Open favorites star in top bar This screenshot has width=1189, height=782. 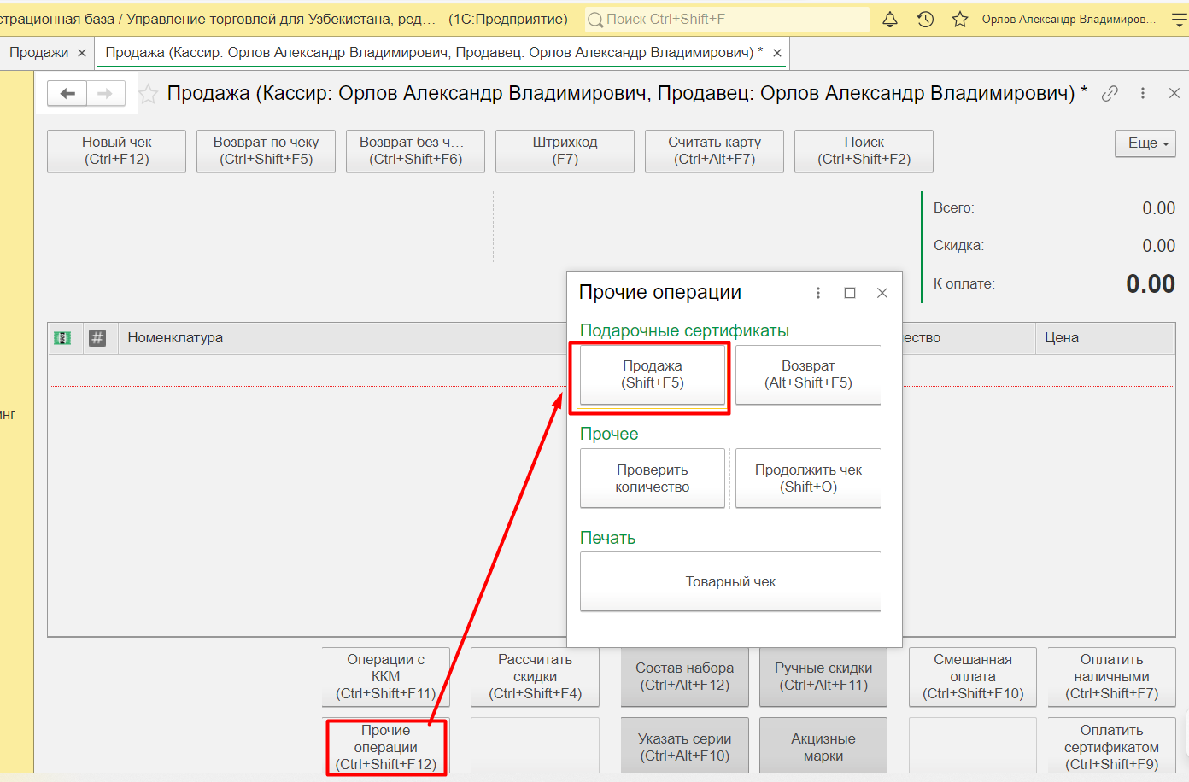pos(960,19)
